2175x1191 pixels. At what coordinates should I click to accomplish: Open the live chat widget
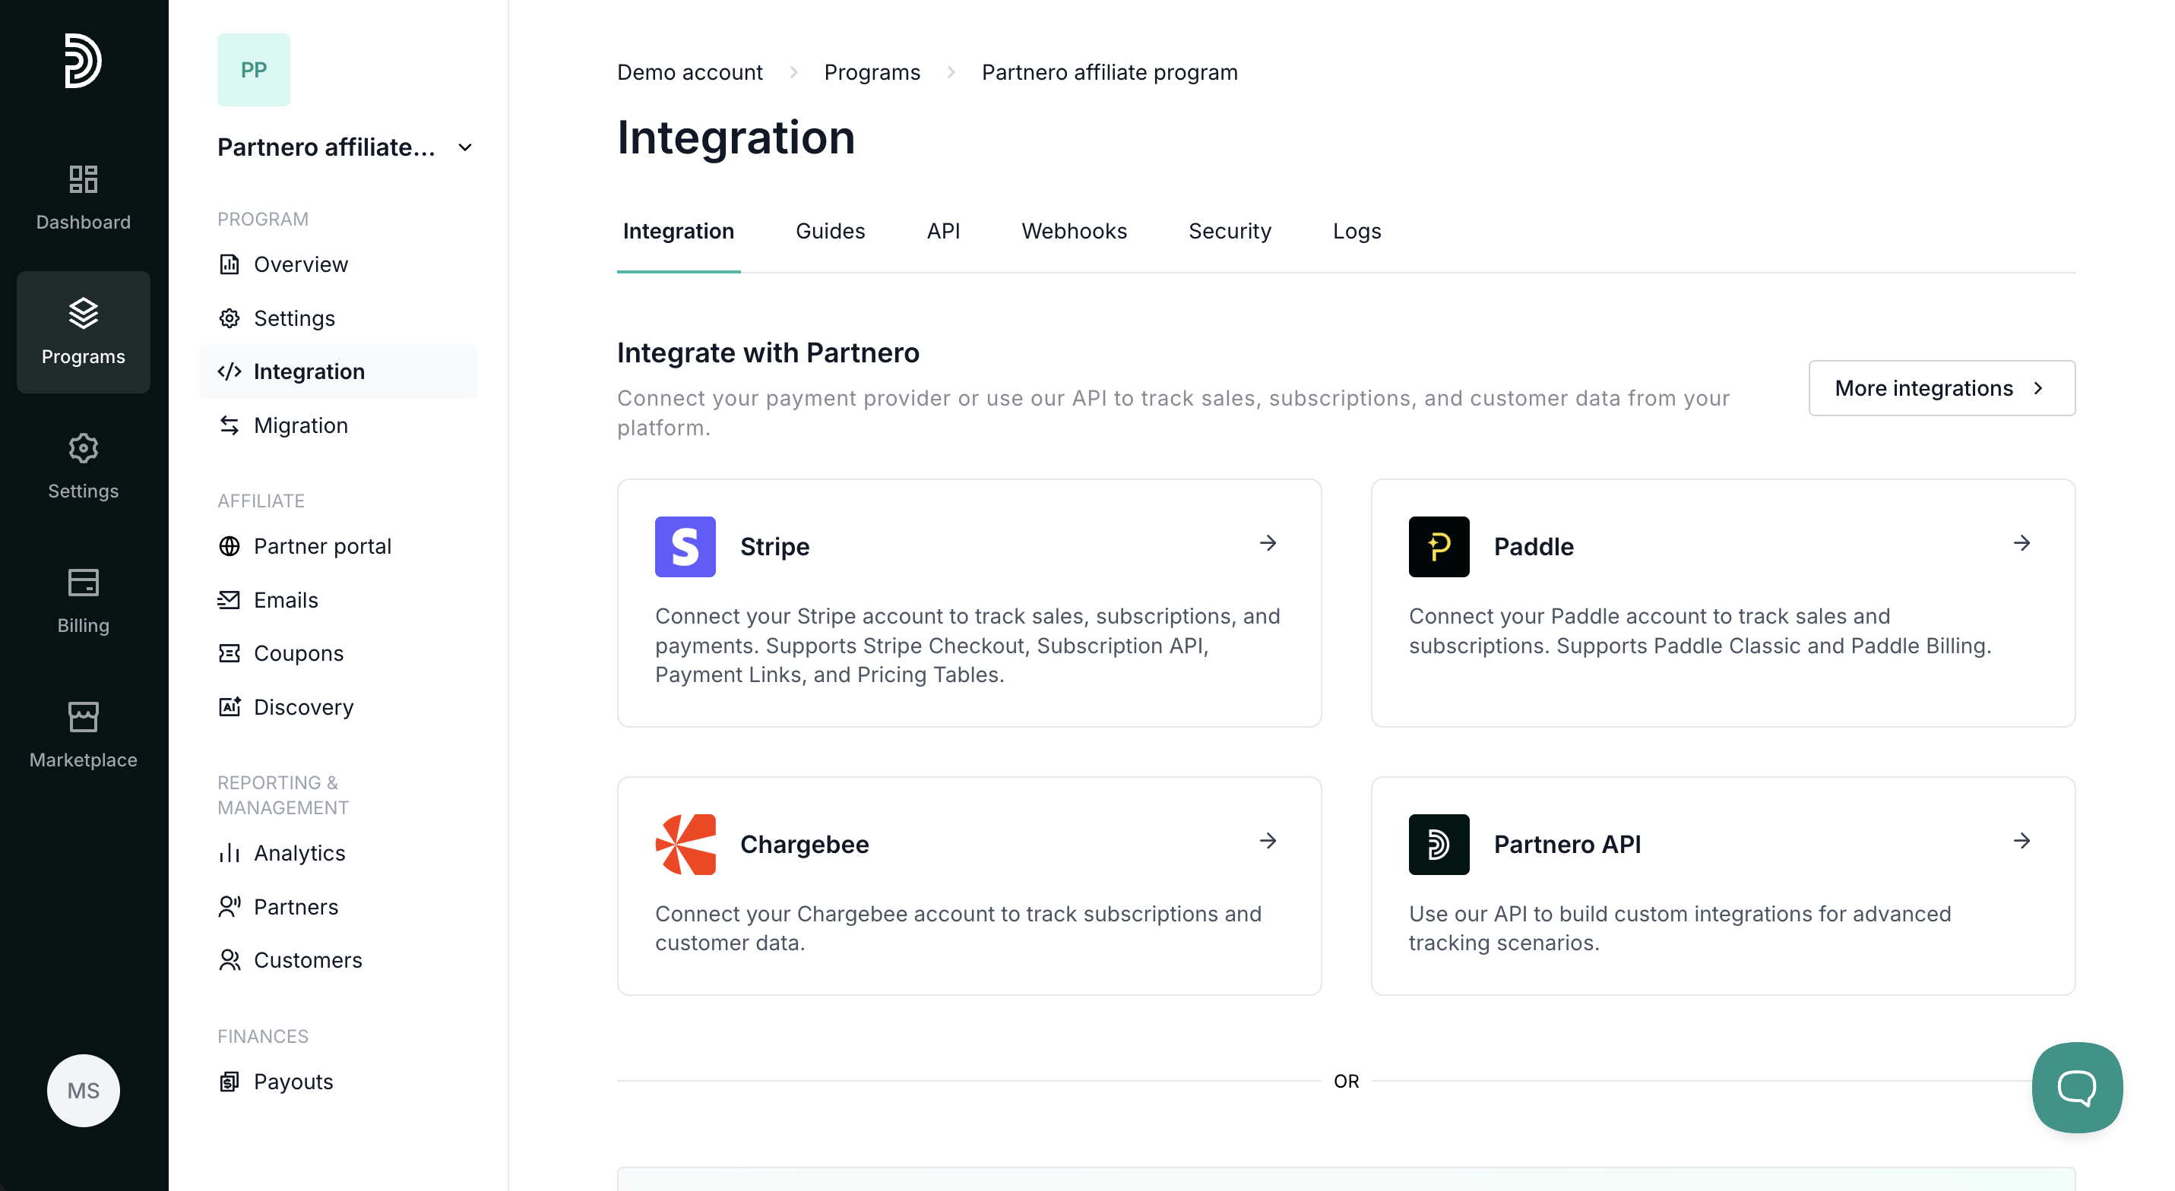[2076, 1086]
